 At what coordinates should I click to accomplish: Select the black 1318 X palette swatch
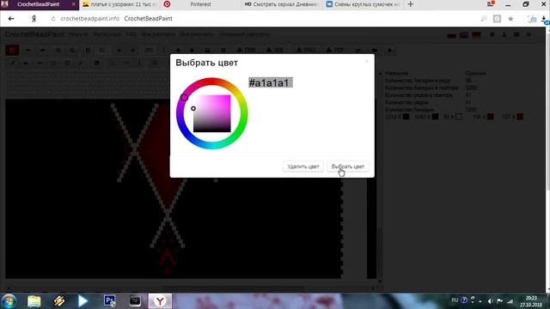(x=406, y=117)
